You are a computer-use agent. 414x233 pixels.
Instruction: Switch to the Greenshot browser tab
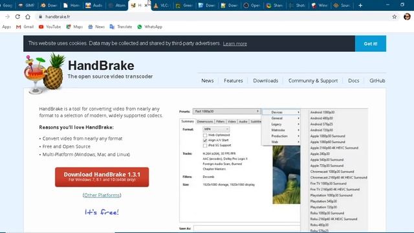click(184, 5)
